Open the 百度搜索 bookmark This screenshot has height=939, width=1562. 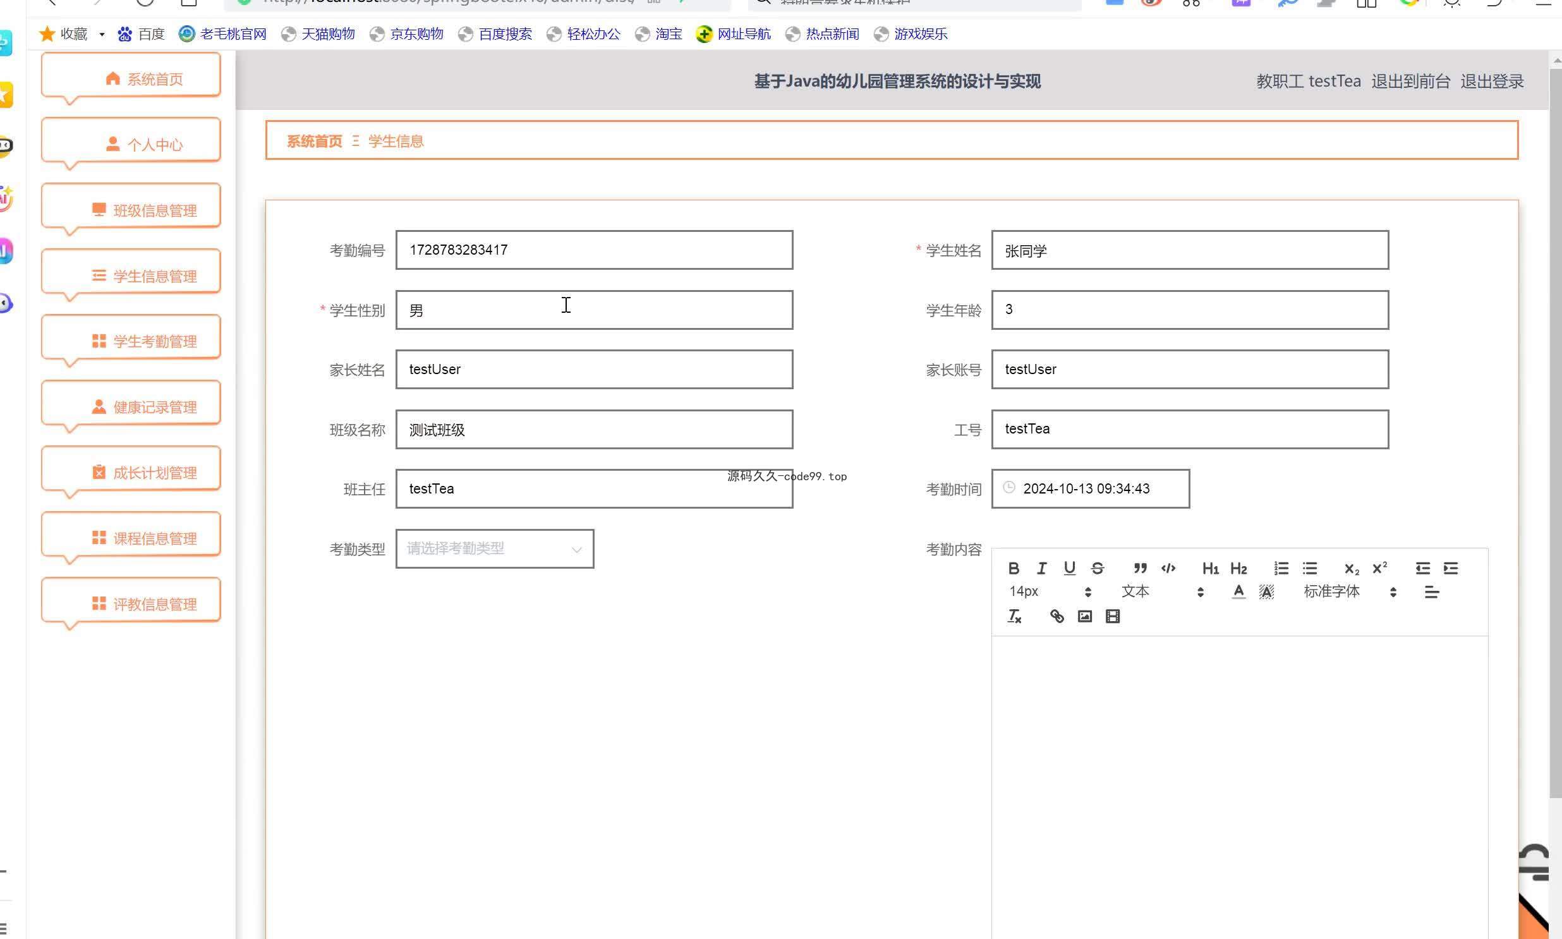click(x=495, y=33)
